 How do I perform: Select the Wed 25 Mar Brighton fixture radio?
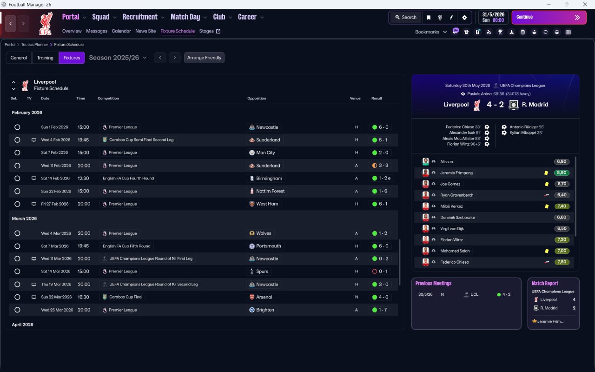(x=17, y=310)
